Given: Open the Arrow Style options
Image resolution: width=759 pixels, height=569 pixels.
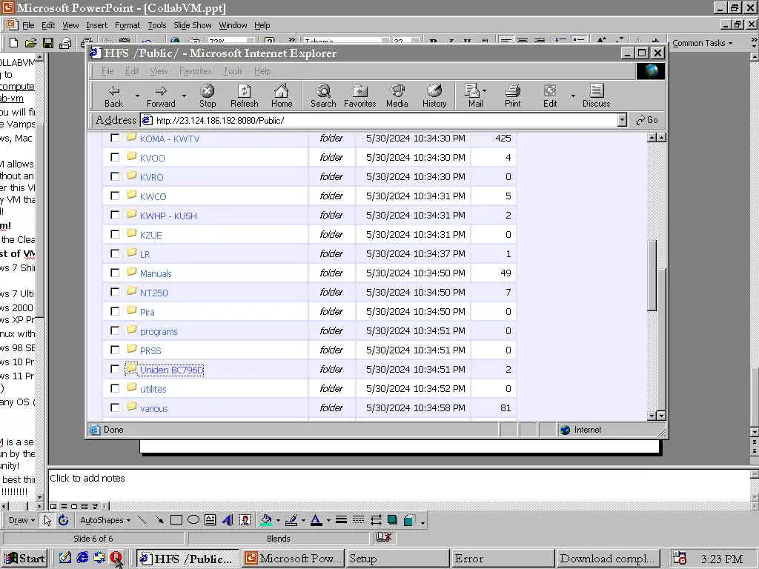Looking at the screenshot, I should [x=376, y=520].
